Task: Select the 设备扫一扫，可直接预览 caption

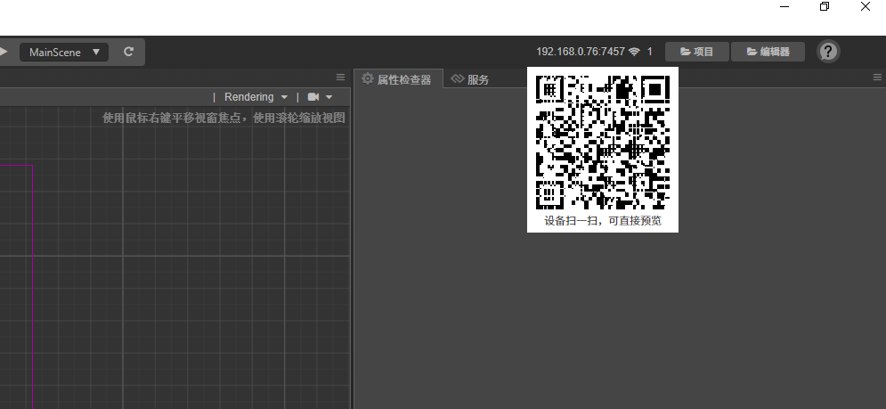Action: [x=603, y=221]
